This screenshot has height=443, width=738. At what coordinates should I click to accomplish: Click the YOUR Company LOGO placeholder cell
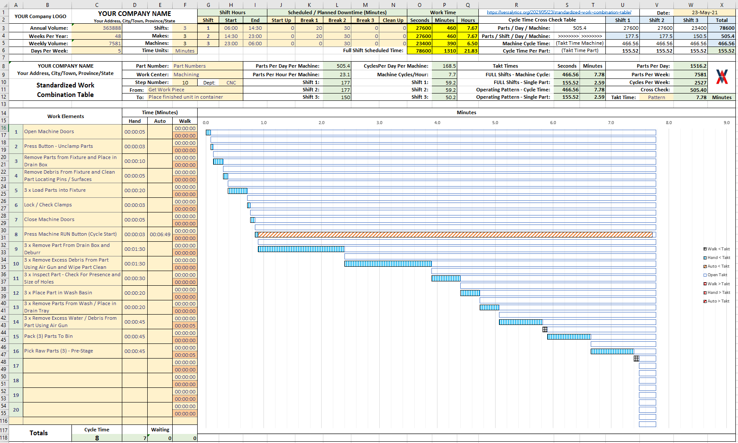pos(40,16)
